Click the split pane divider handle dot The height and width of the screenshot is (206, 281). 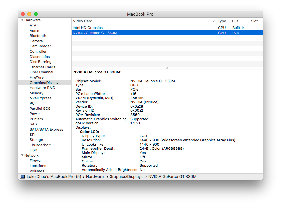(x=167, y=68)
